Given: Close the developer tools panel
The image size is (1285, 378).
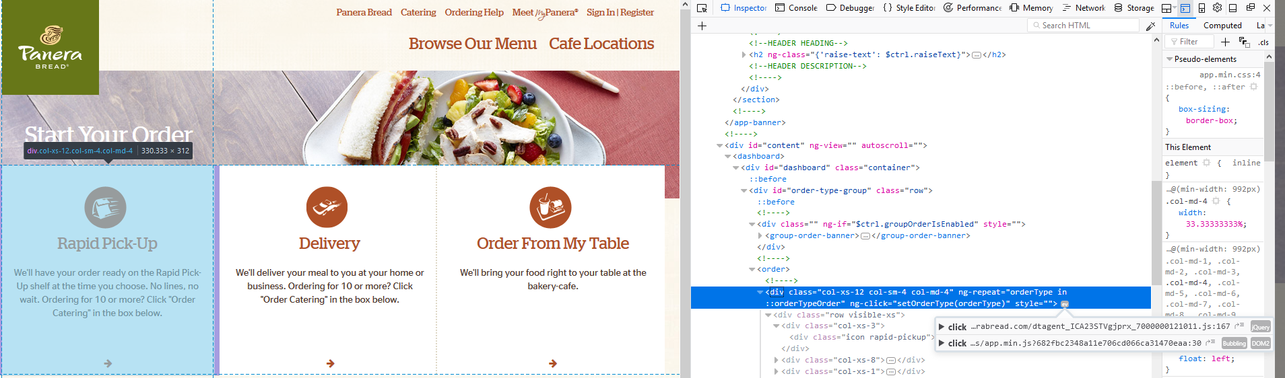Looking at the screenshot, I should point(1267,8).
